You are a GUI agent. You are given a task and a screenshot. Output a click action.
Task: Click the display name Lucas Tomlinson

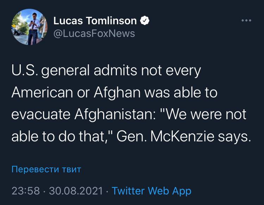95,21
